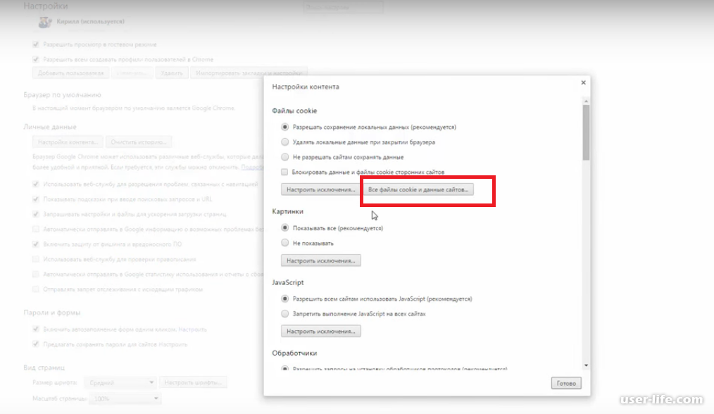Image resolution: width=714 pixels, height=414 pixels.
Task: Click Удалить user button in settings
Action: tap(172, 73)
